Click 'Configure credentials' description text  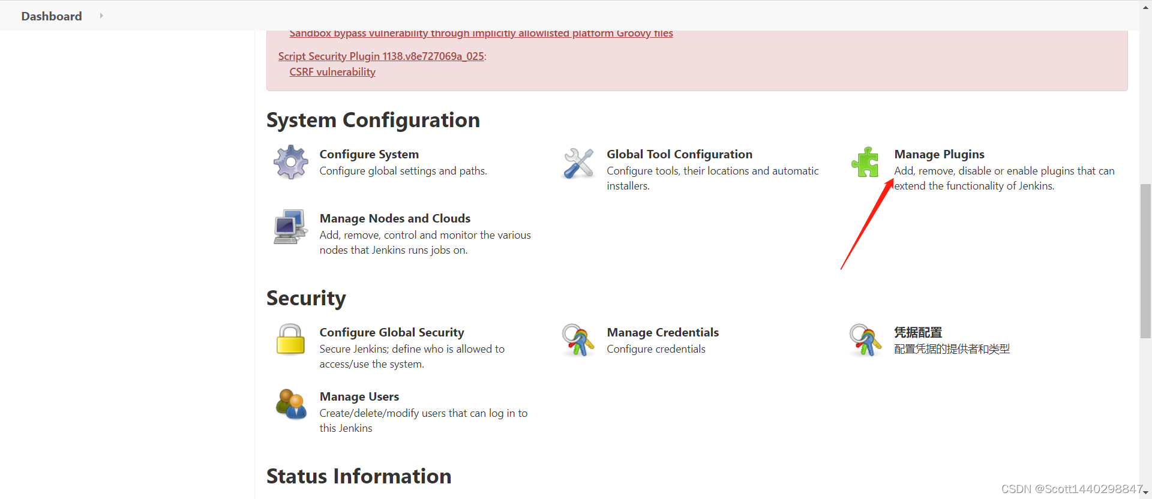656,349
